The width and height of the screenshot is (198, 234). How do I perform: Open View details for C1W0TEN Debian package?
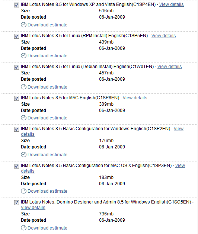[x=170, y=67]
